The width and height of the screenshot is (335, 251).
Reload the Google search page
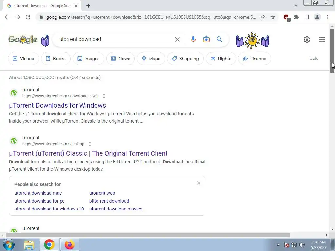point(28,17)
